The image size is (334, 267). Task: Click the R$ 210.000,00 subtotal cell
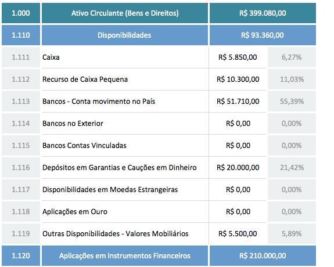click(x=263, y=256)
